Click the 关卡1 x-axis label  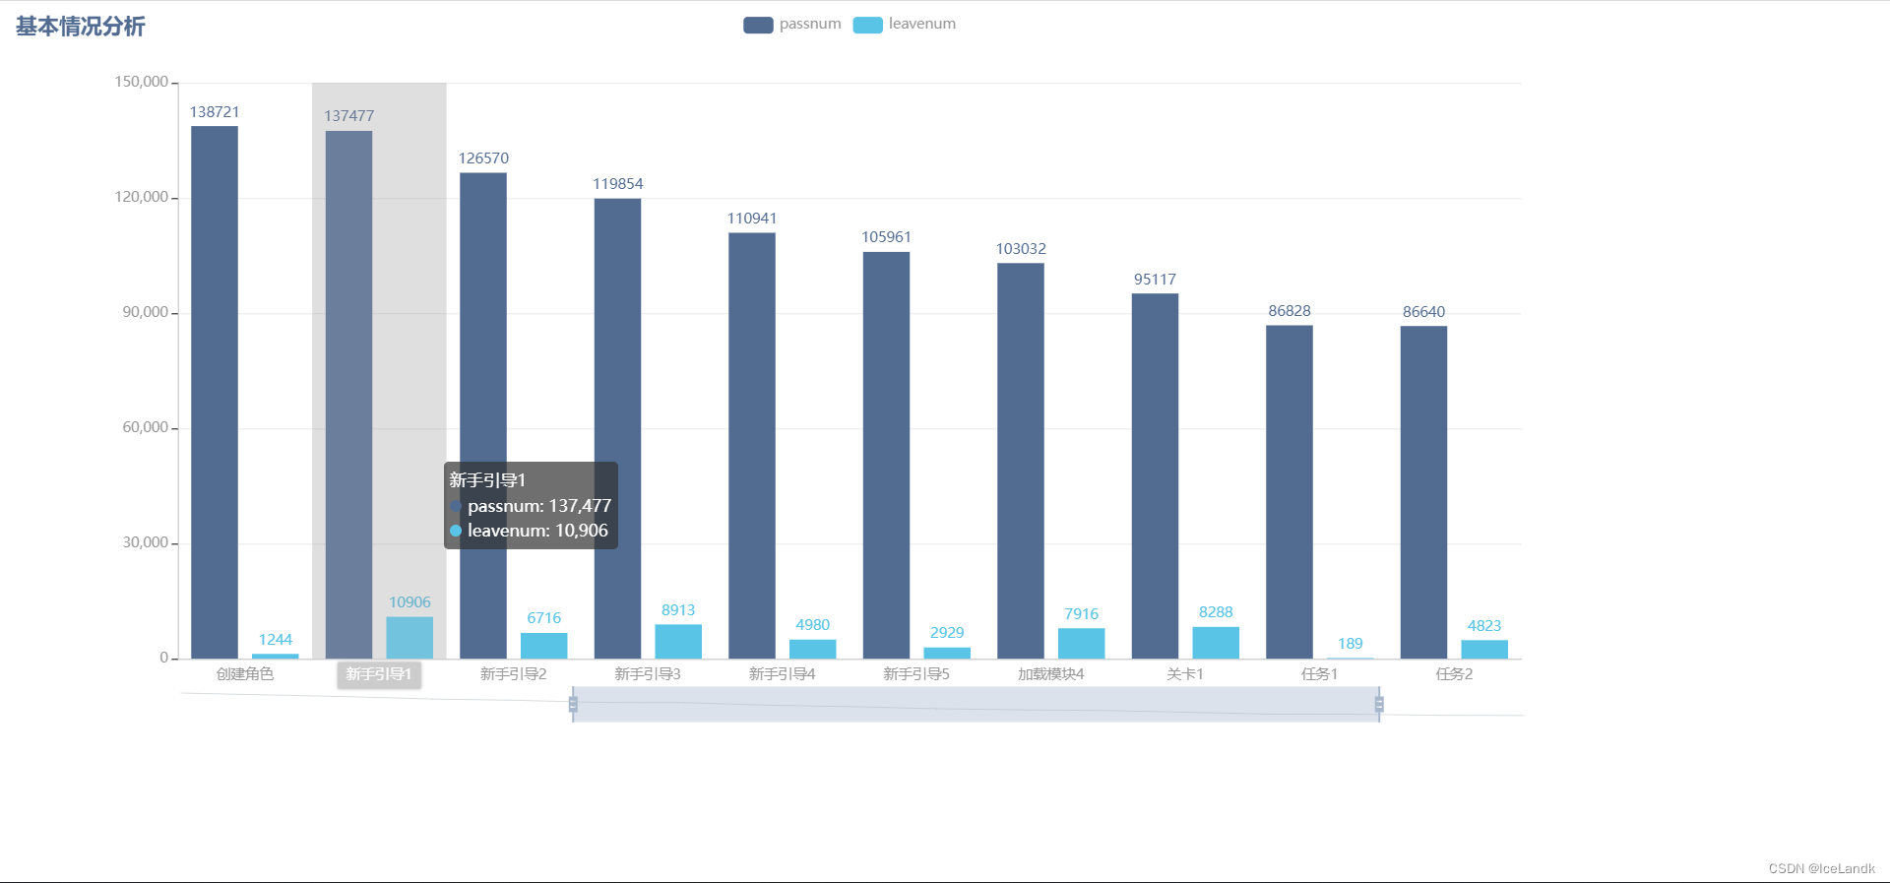coord(1185,674)
